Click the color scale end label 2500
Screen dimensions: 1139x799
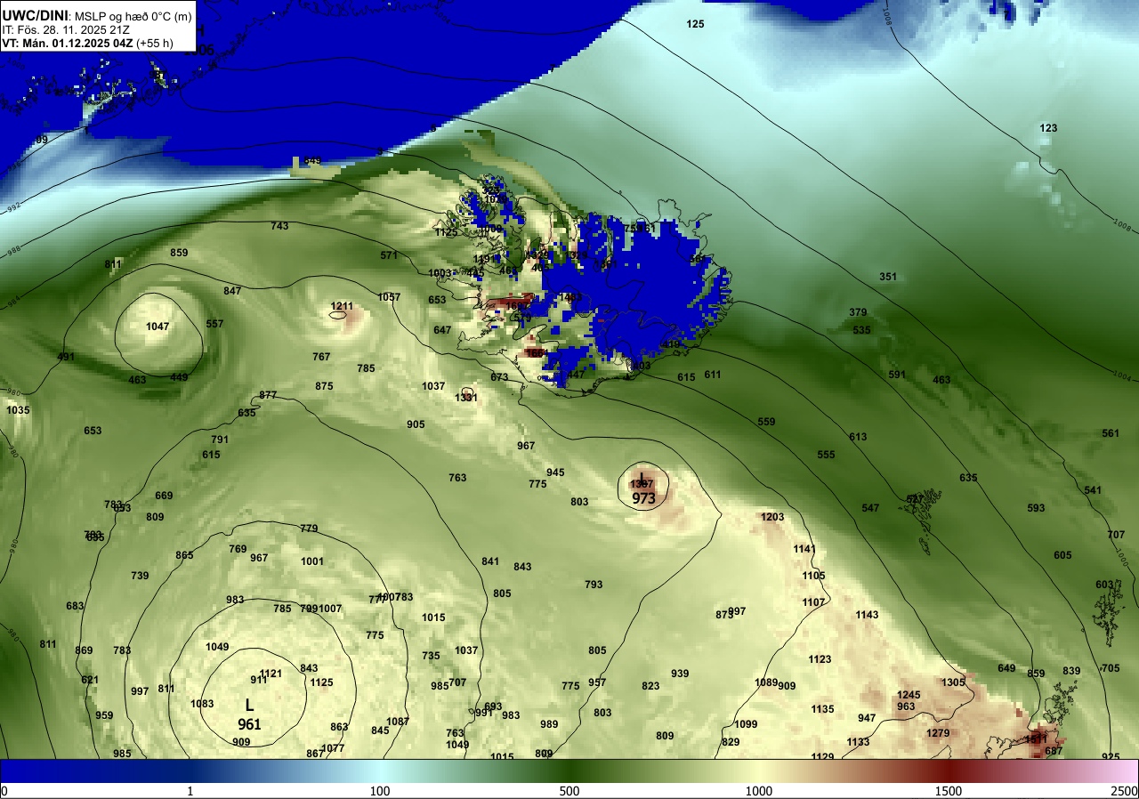pyautogui.click(x=1125, y=791)
